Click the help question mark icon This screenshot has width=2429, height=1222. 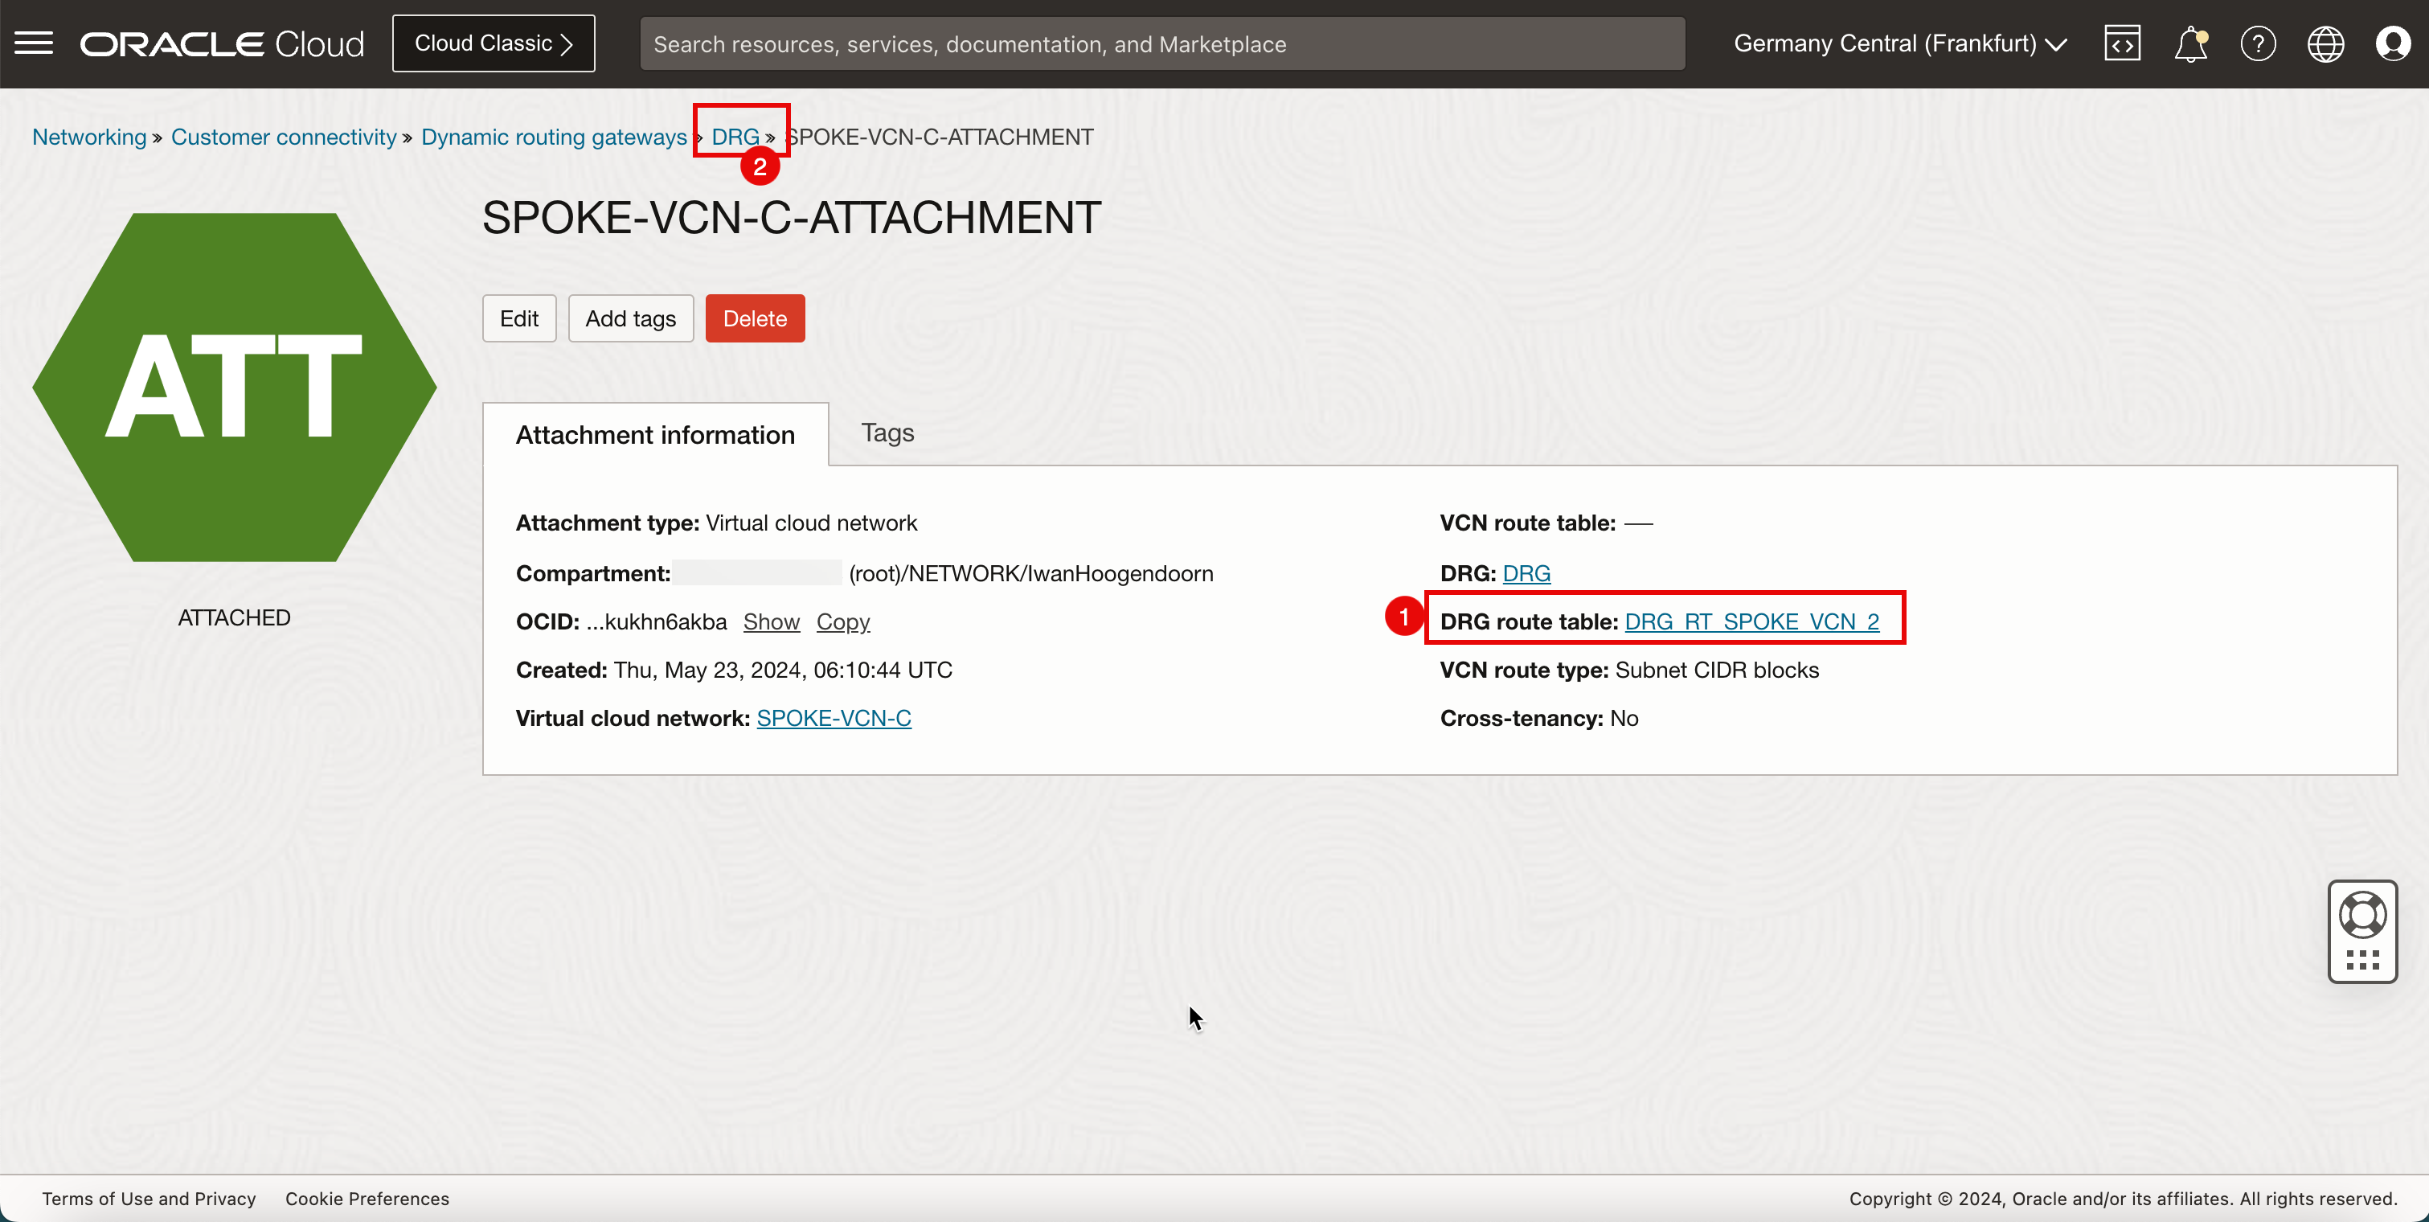coord(2255,43)
